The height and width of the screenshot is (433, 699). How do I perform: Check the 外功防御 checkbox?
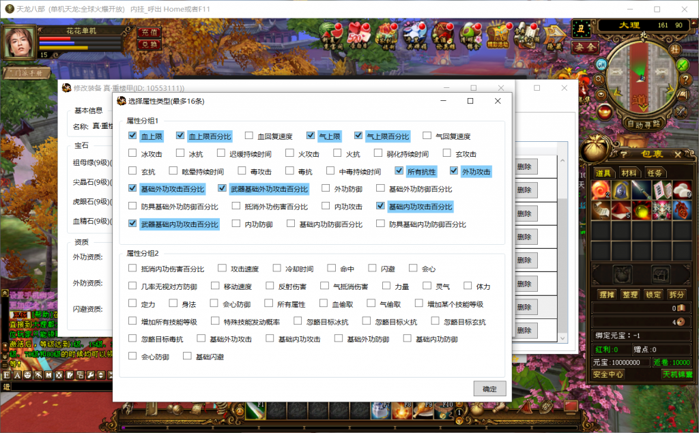coord(326,188)
